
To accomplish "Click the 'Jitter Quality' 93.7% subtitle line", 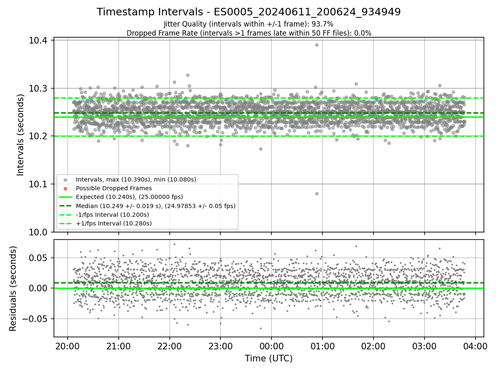I will click(x=249, y=24).
